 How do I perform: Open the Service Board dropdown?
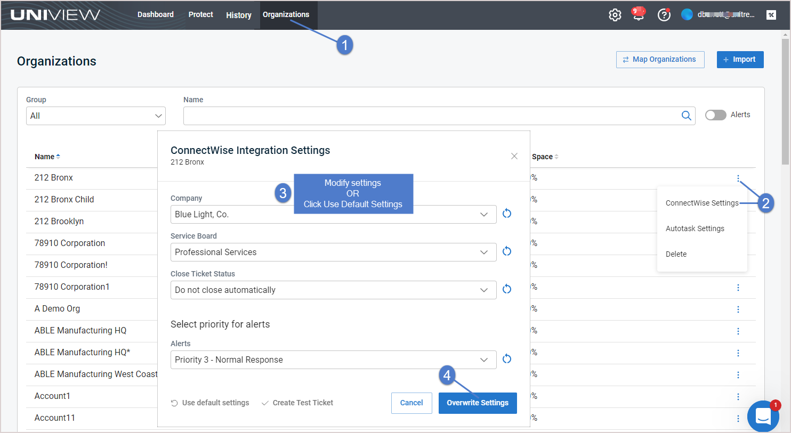(334, 252)
